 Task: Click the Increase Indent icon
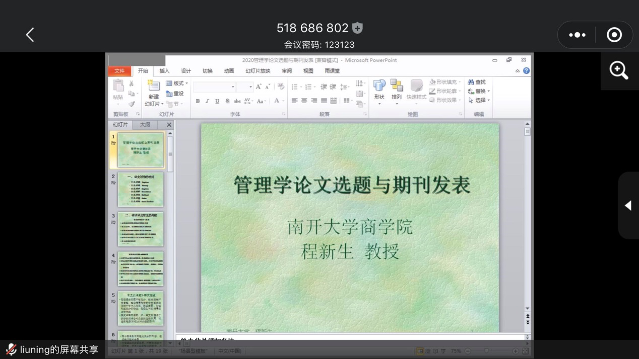333,87
